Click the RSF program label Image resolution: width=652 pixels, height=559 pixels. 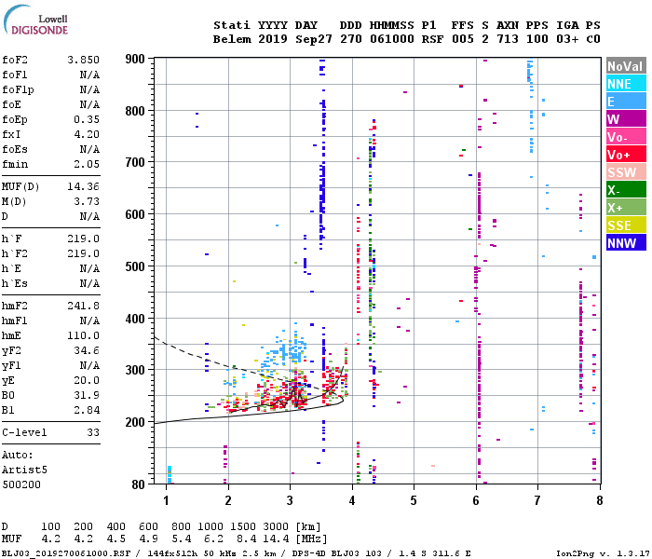tap(432, 39)
